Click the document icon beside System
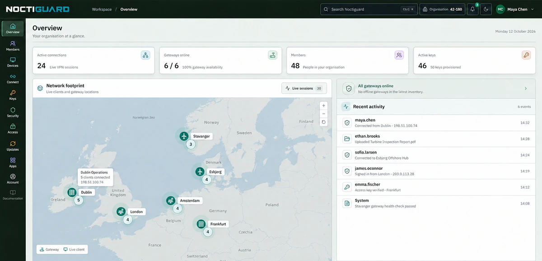This screenshot has height=261, width=542. pos(347,203)
